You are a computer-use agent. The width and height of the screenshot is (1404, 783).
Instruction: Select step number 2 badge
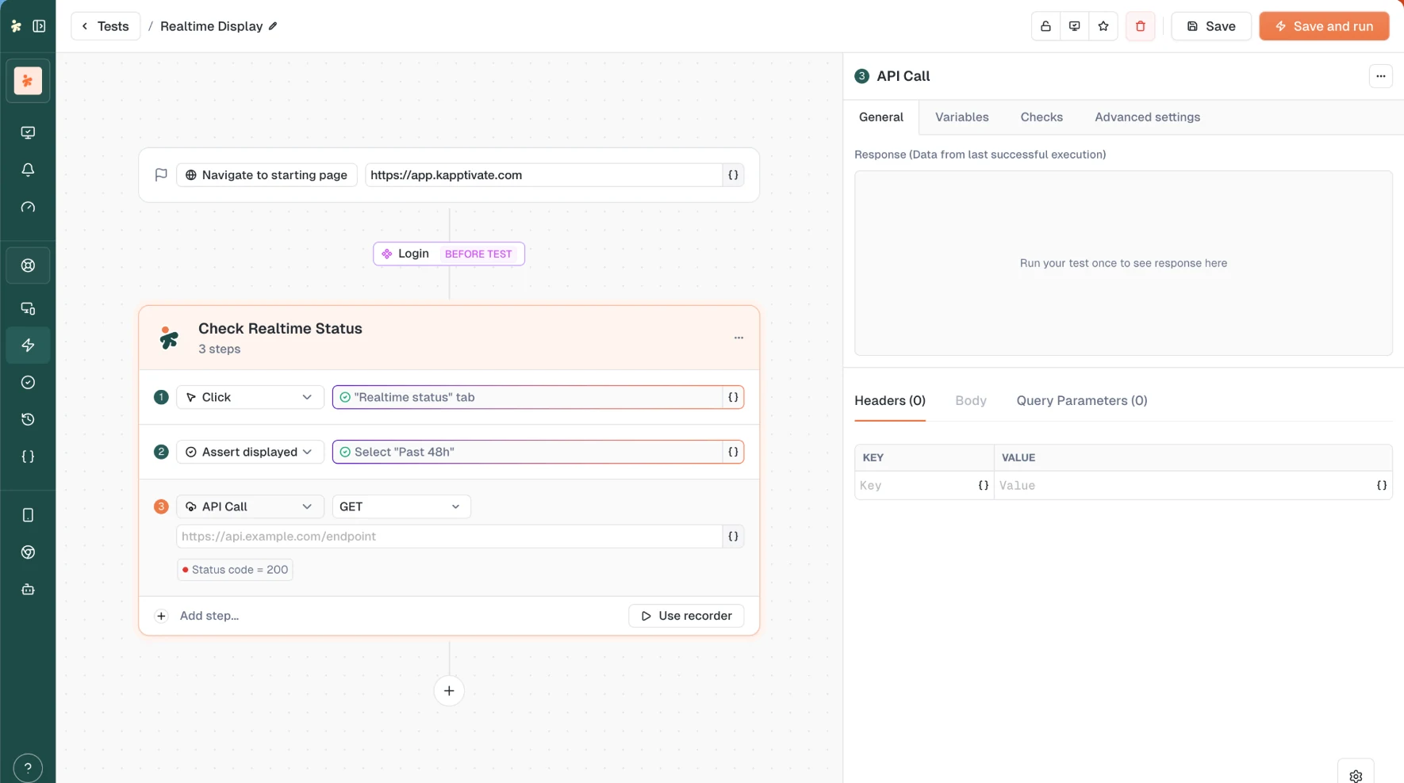(161, 452)
